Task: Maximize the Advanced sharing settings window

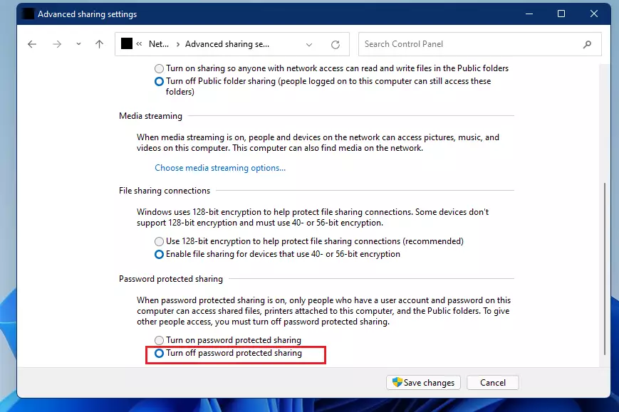Action: (561, 14)
